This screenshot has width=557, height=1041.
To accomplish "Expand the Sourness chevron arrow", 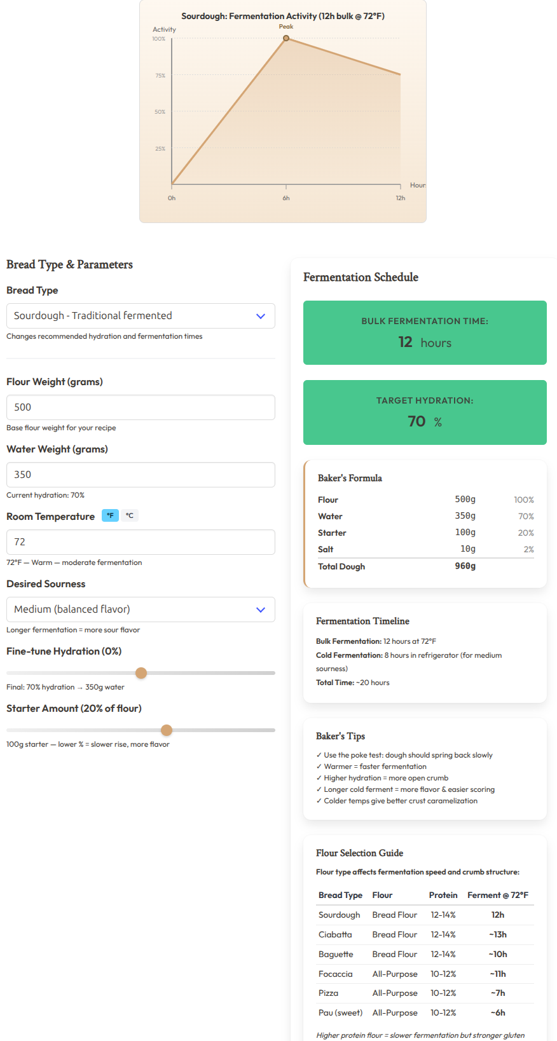I will 260,609.
